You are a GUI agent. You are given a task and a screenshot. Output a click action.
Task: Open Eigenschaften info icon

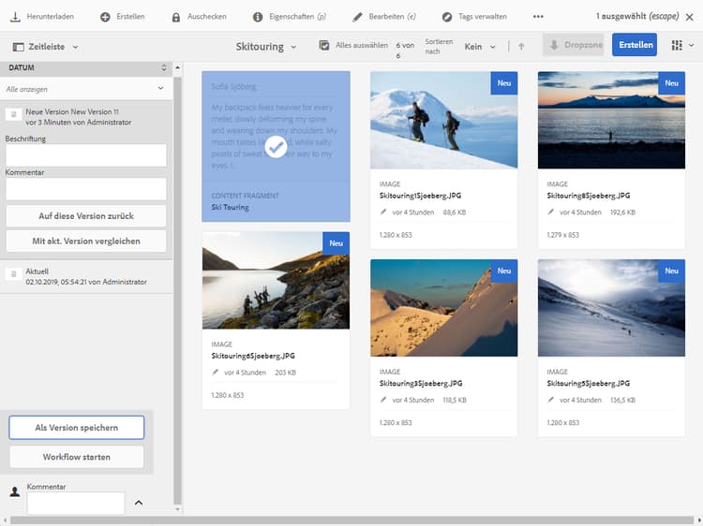[258, 17]
